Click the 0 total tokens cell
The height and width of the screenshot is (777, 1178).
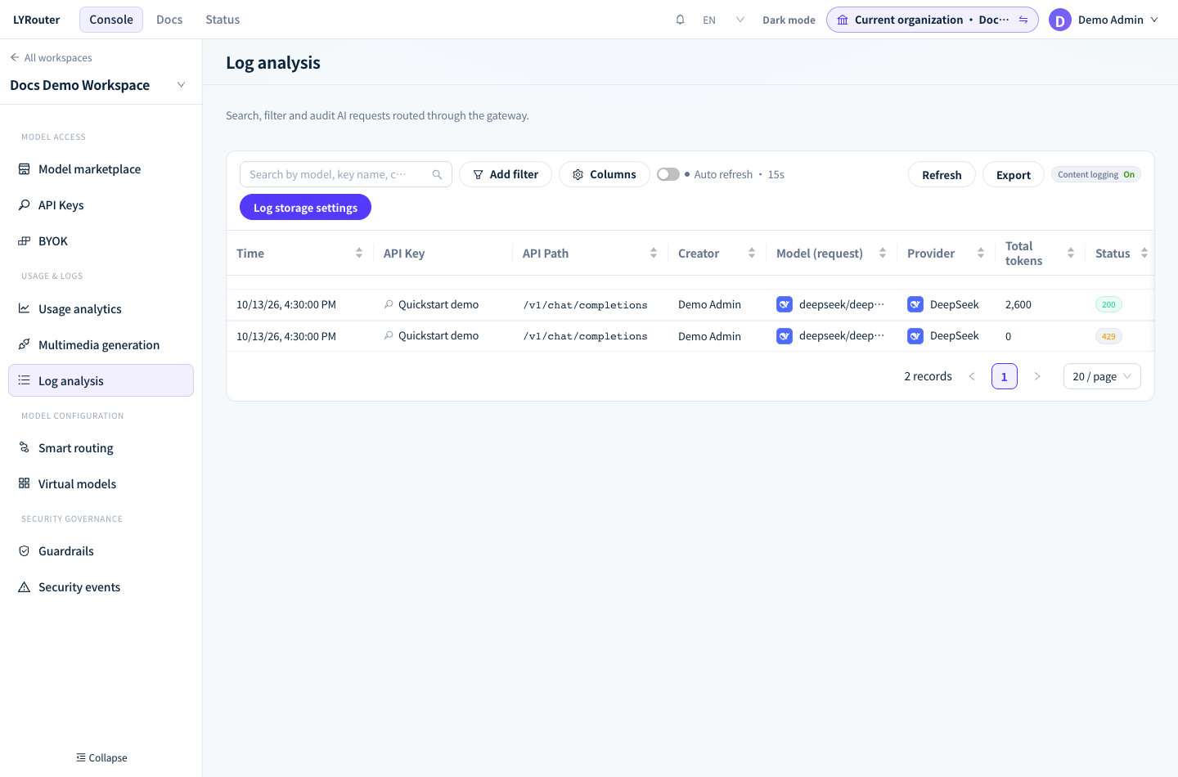click(1009, 336)
